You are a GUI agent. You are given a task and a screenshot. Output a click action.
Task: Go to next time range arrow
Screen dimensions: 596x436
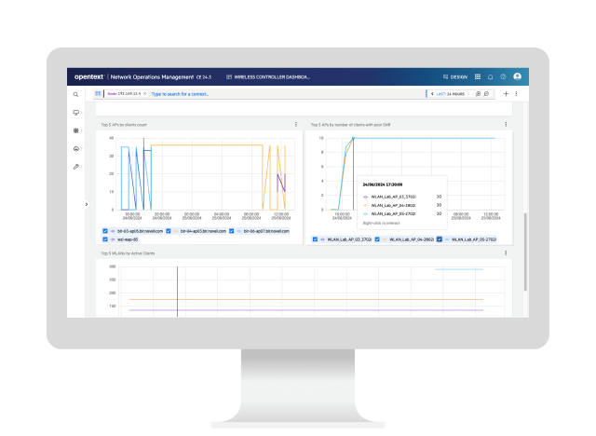[x=468, y=94]
